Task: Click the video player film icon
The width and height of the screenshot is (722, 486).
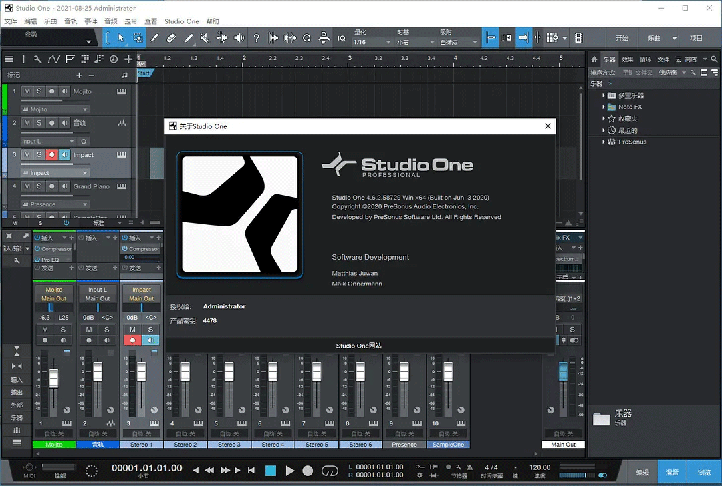Action: click(578, 38)
